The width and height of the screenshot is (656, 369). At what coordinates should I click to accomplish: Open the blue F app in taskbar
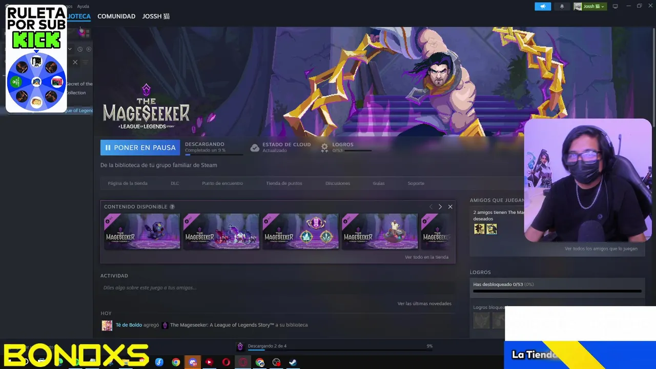[159, 362]
